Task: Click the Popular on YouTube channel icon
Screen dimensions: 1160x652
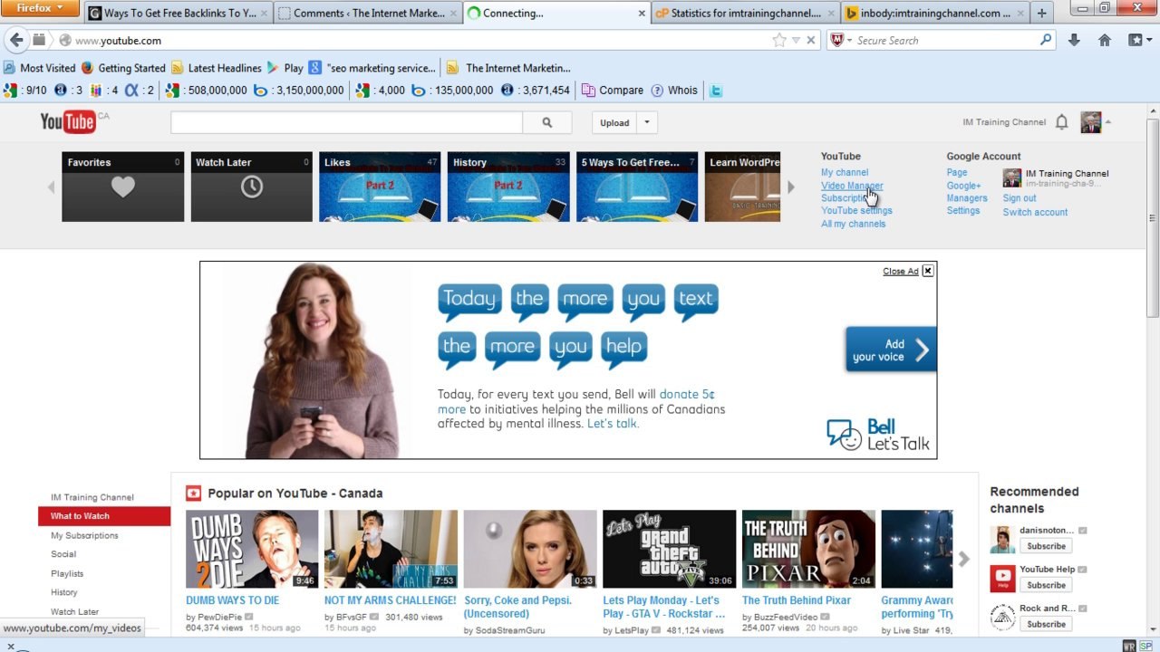Action: (193, 494)
